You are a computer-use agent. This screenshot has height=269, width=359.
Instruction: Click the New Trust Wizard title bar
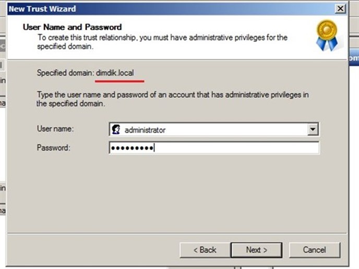[172, 9]
